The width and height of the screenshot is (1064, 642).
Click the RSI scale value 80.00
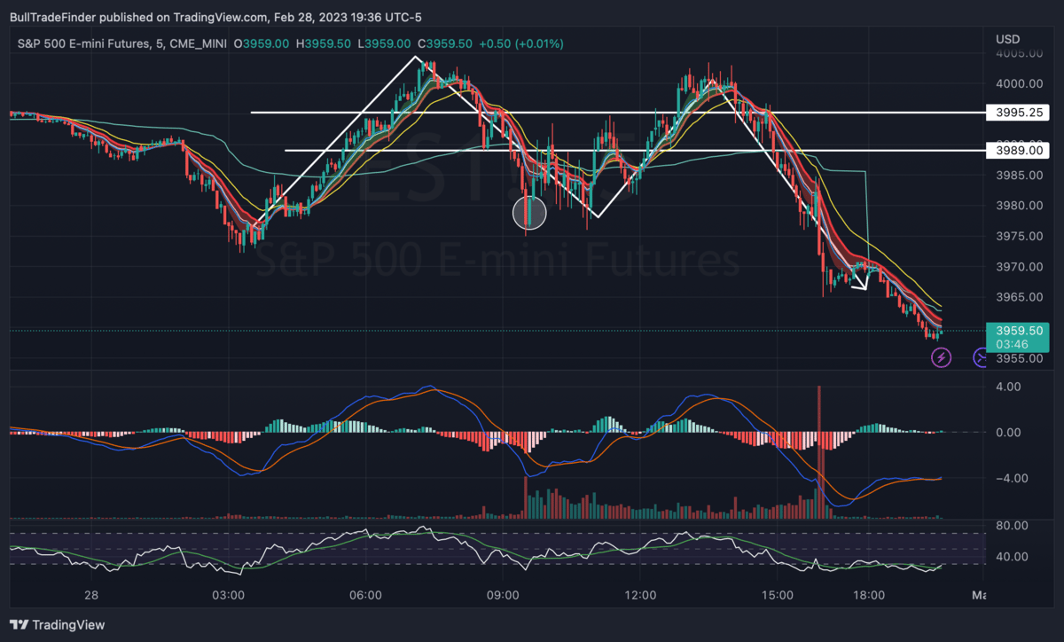[x=1013, y=525]
